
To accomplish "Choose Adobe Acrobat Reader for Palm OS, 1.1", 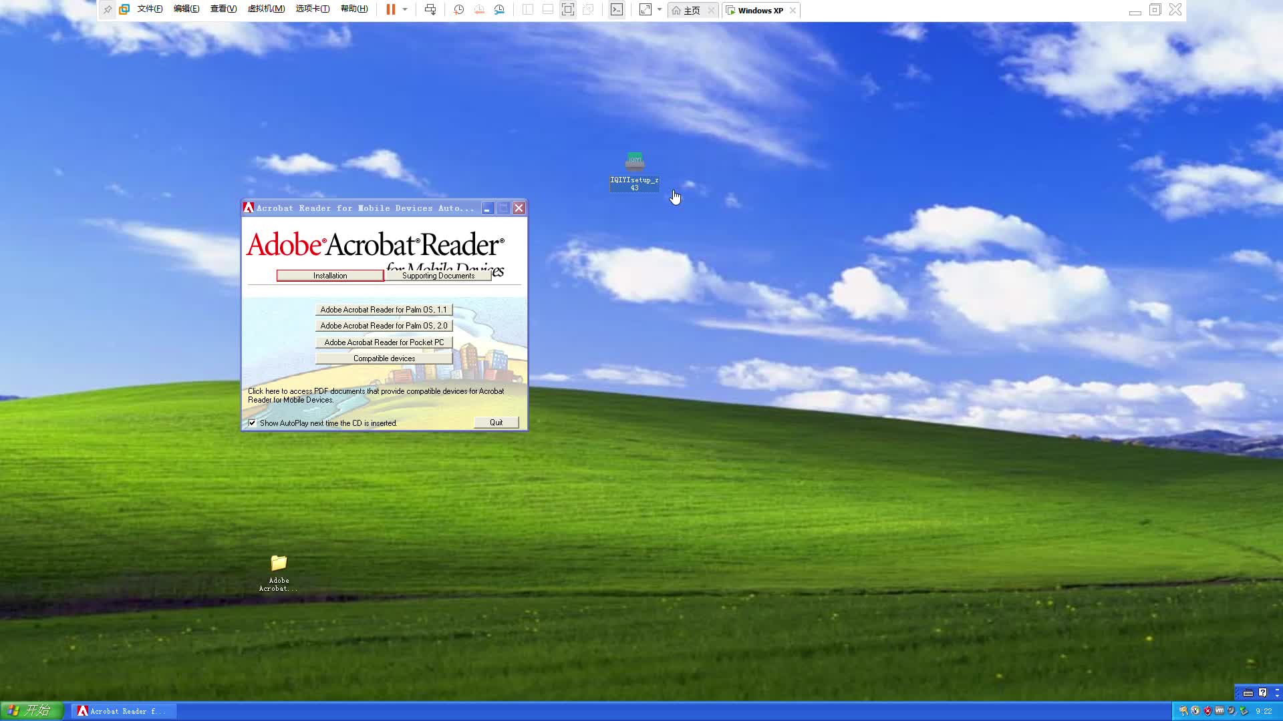I will (384, 310).
